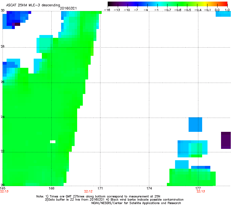Image resolution: width=233 pixels, height=205 pixels.
Task: Click the small white gap cell inside the green swath
Action: click(53, 142)
